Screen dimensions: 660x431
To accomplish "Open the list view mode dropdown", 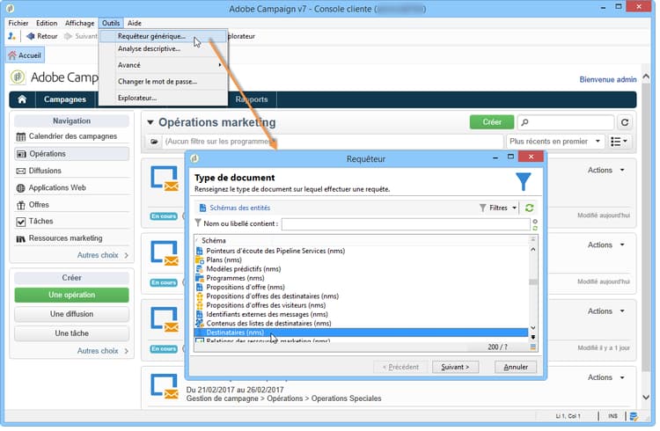I will coord(619,142).
